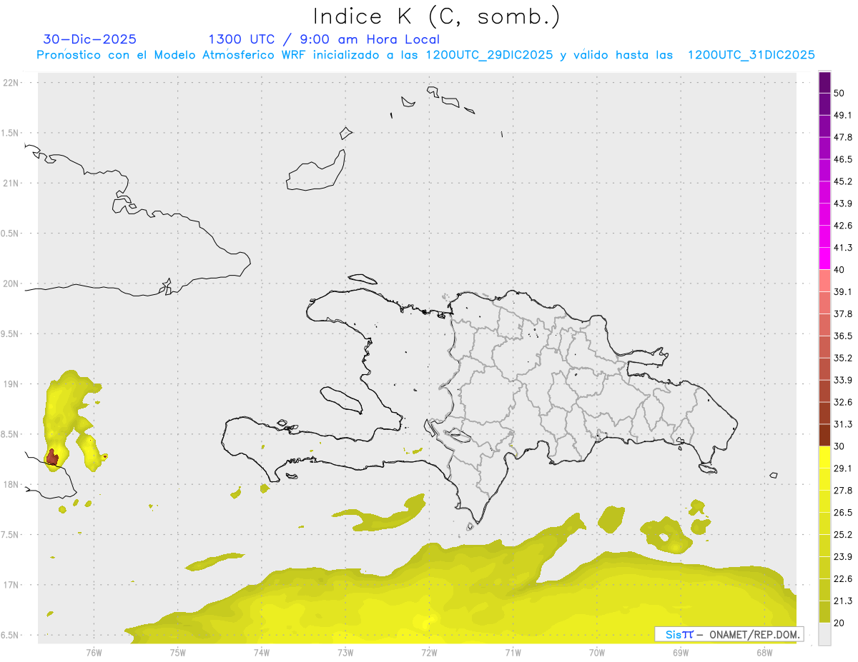Click the colorbar value '31.3'
Viewport: 858px width, 662px height.
click(x=843, y=425)
